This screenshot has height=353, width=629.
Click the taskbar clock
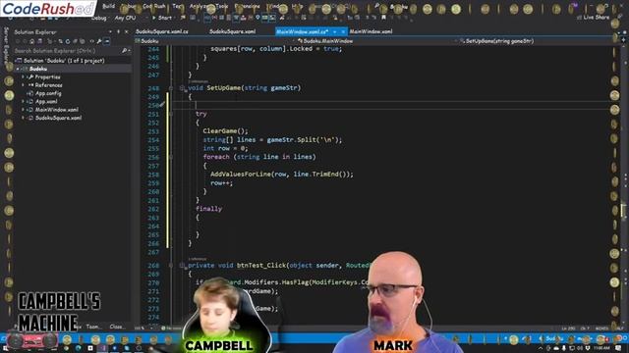point(601,349)
